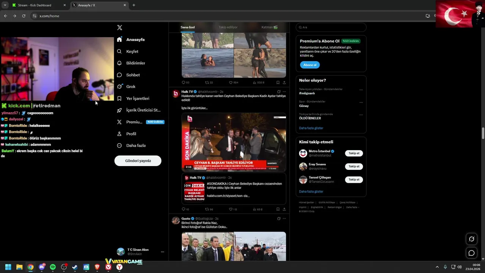Close the Stream - Kick Dashboard tab
The width and height of the screenshot is (485, 273).
pyautogui.click(x=64, y=5)
